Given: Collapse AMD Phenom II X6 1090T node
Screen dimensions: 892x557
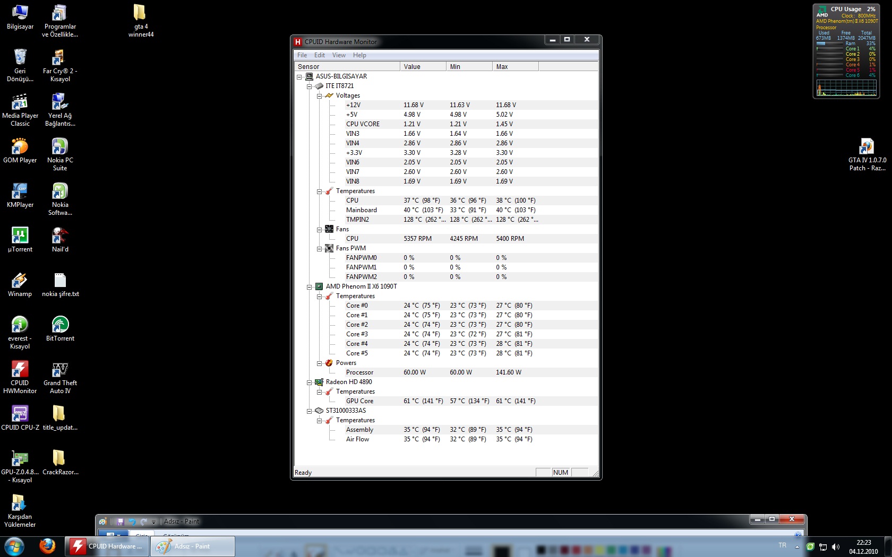Looking at the screenshot, I should pyautogui.click(x=310, y=287).
